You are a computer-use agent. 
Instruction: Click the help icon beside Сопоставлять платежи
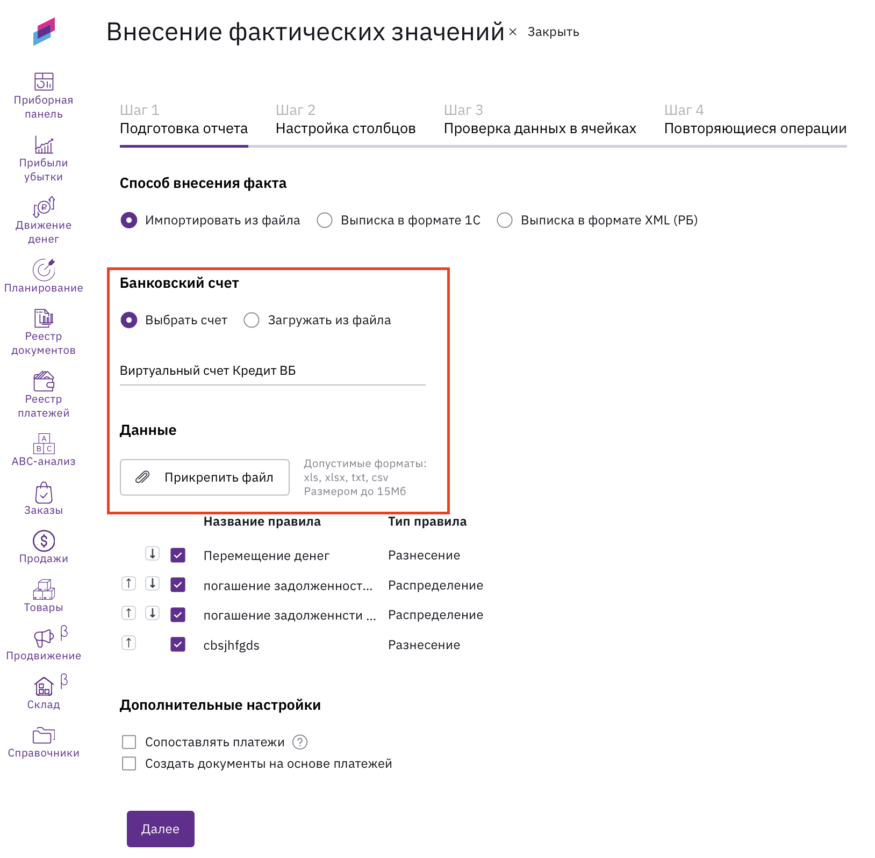(x=300, y=742)
